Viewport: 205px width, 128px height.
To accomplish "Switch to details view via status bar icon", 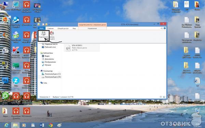I will [x=161, y=97].
